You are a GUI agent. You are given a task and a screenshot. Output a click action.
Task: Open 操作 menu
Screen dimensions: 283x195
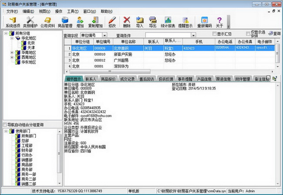59,11
